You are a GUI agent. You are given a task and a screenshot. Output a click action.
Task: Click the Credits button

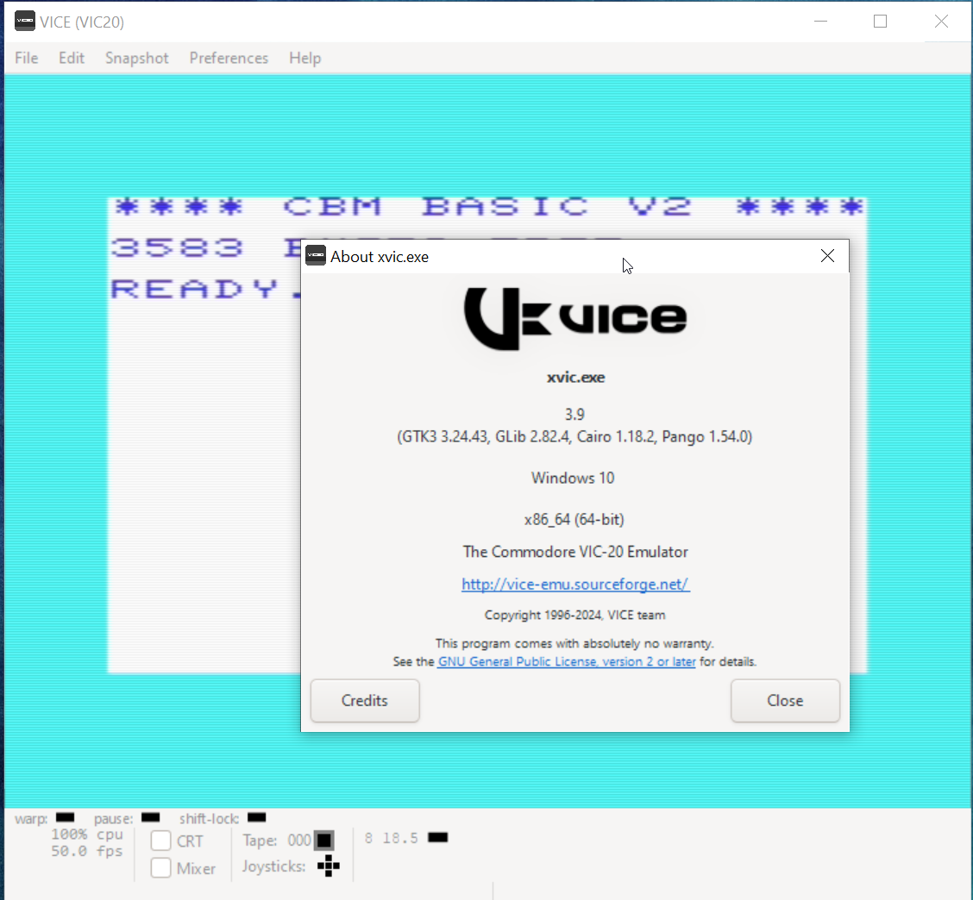[365, 700]
